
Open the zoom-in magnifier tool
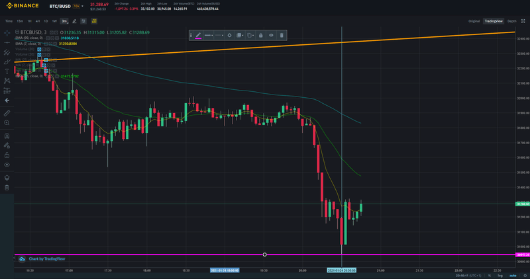pyautogui.click(x=7, y=123)
